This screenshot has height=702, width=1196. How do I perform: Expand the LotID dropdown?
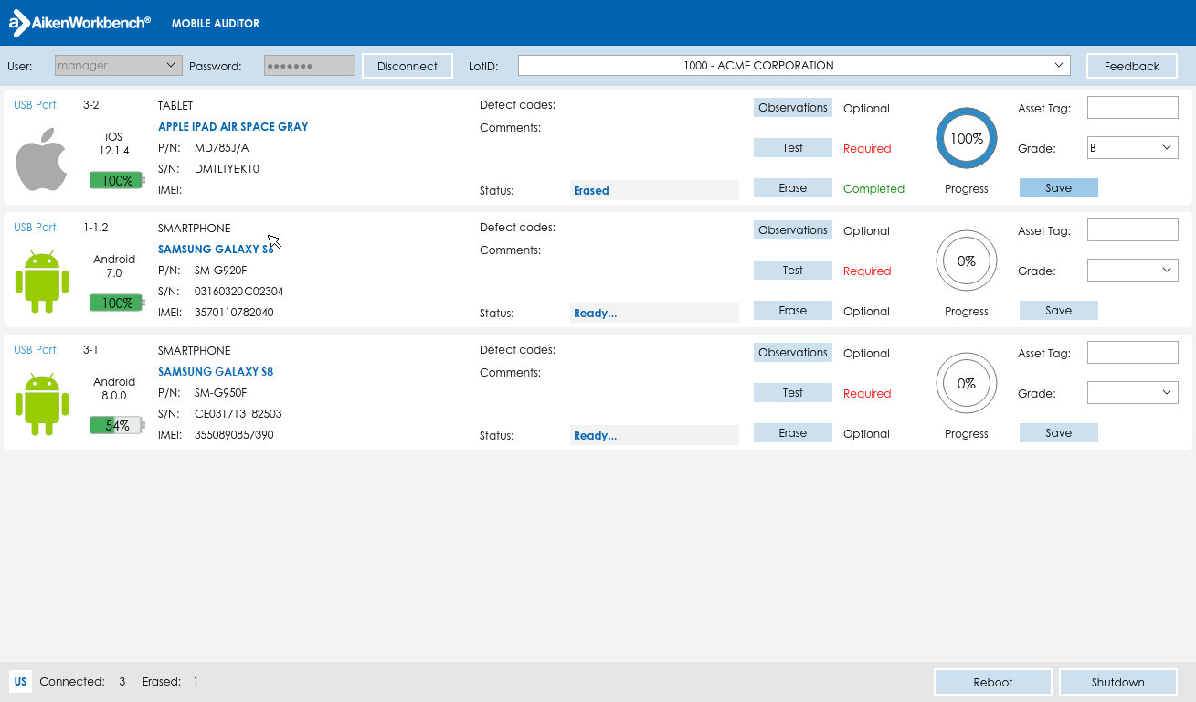(794, 66)
